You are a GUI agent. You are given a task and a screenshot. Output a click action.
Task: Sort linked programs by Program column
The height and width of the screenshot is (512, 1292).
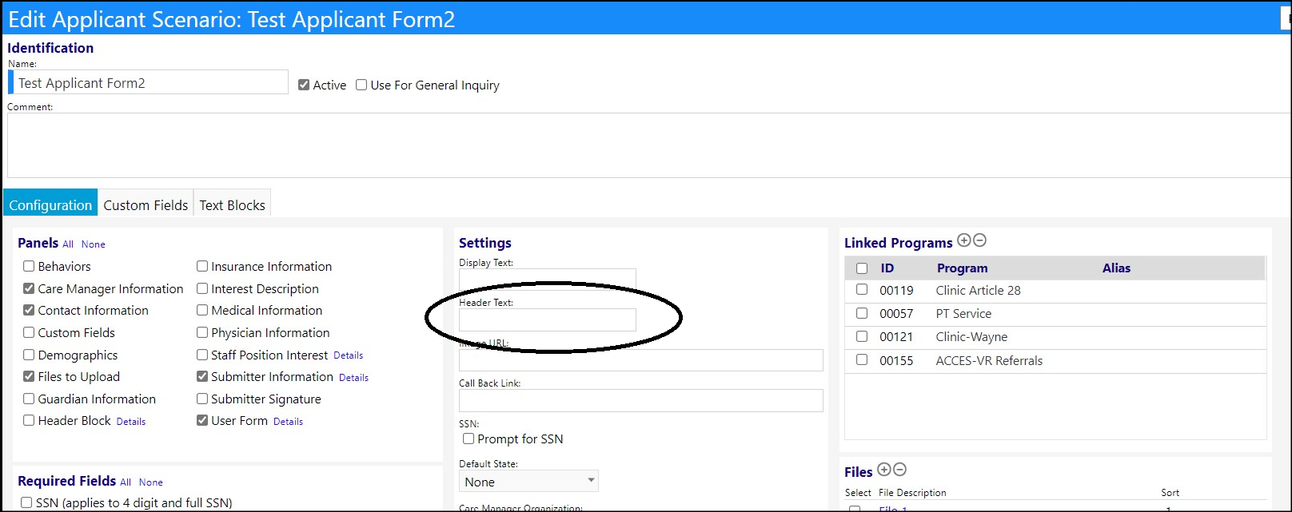962,268
